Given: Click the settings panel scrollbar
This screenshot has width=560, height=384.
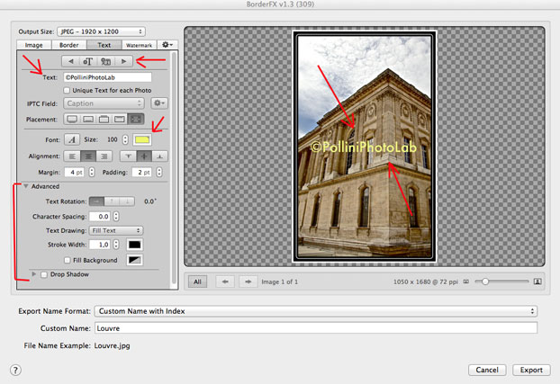Looking at the screenshot, I should point(174,168).
